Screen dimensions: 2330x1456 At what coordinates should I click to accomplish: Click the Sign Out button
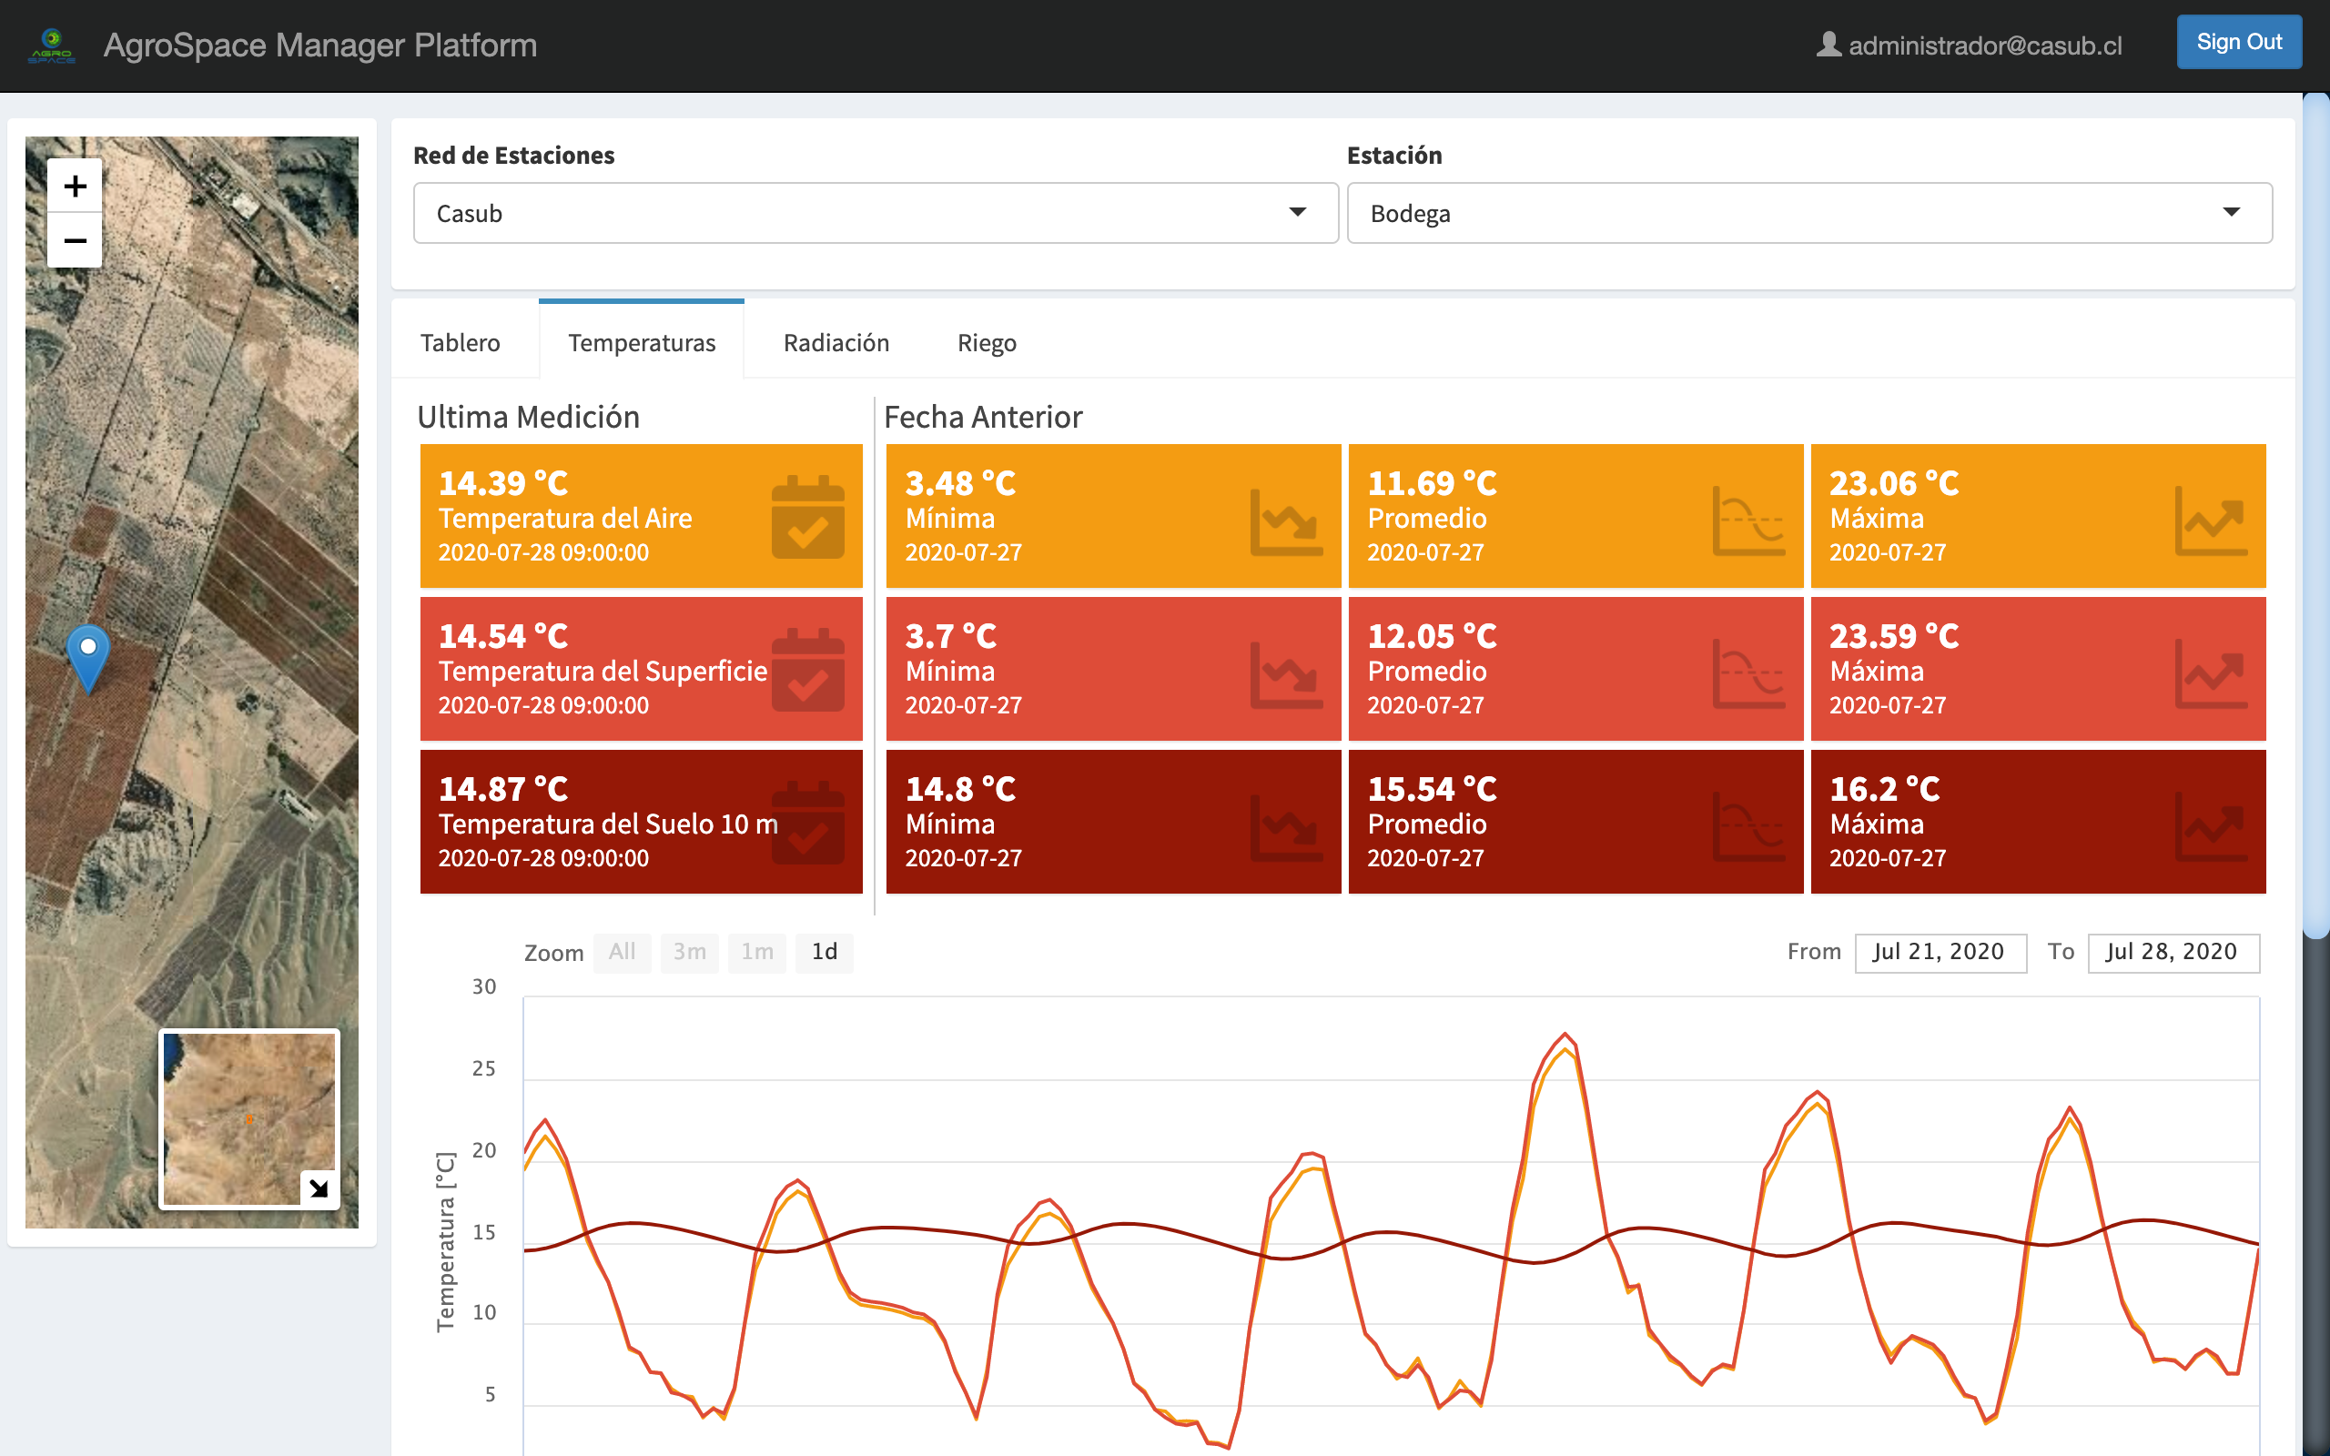pos(2239,43)
